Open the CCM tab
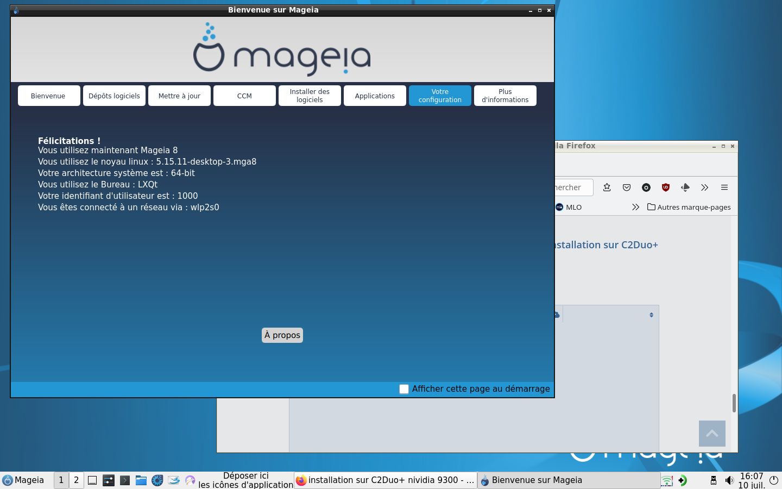782x489 pixels. [244, 96]
